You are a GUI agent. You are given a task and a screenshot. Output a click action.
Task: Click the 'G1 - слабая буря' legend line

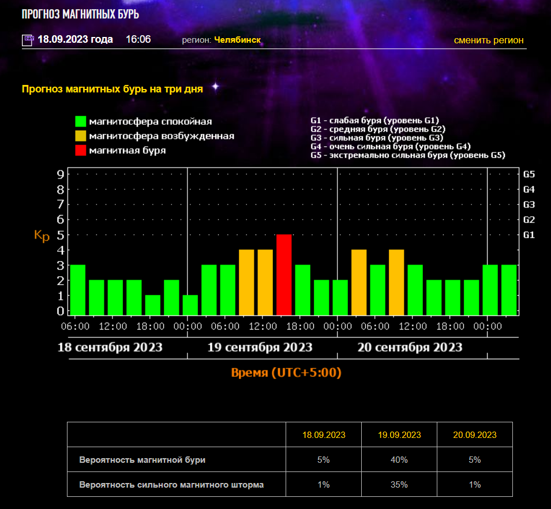(374, 120)
